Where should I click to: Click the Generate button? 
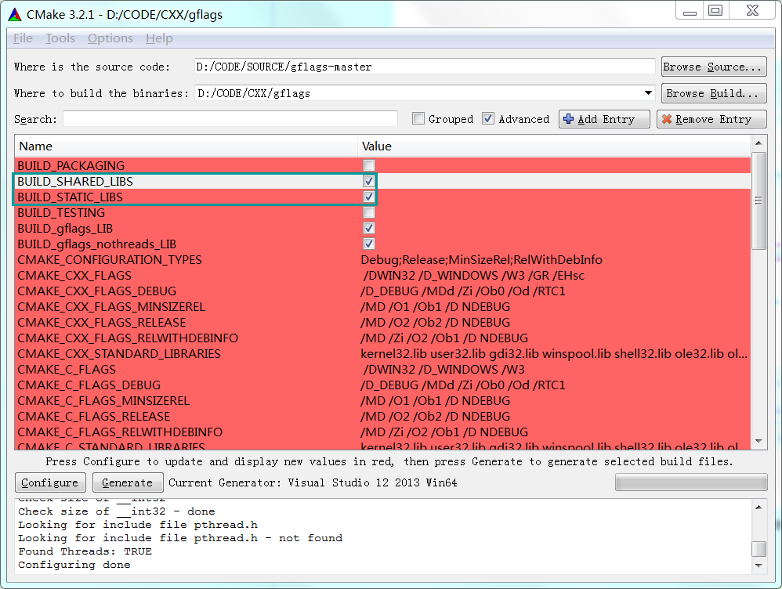click(128, 482)
